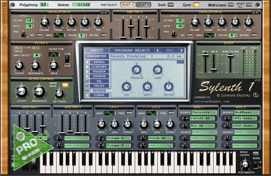Click the Oscillator A2 Volume knob
The image size is (271, 176).
[195, 22]
